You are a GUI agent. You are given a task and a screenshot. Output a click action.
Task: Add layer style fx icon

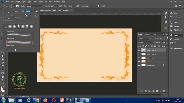146,91
